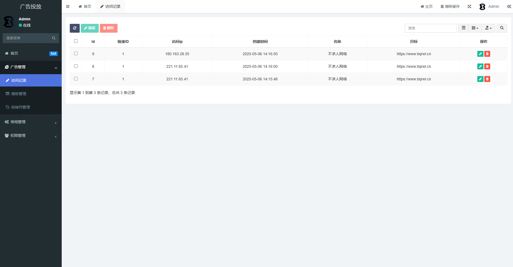This screenshot has height=267, width=513.
Task: Switch to the 首页 tab
Action: (x=85, y=6)
